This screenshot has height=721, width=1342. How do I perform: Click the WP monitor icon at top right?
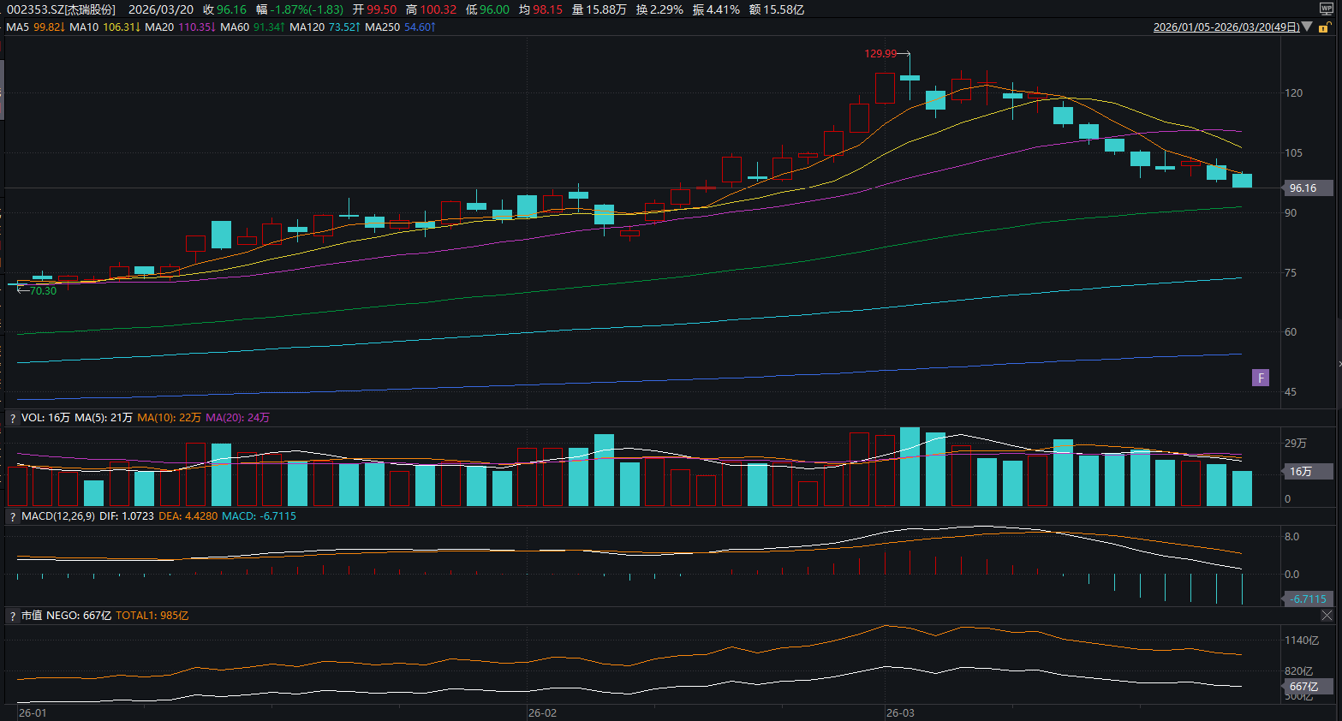point(1327,9)
